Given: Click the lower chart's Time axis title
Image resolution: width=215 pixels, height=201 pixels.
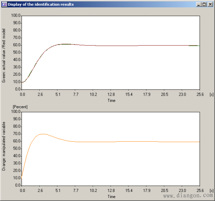Looking at the screenshot, I should [112, 196].
